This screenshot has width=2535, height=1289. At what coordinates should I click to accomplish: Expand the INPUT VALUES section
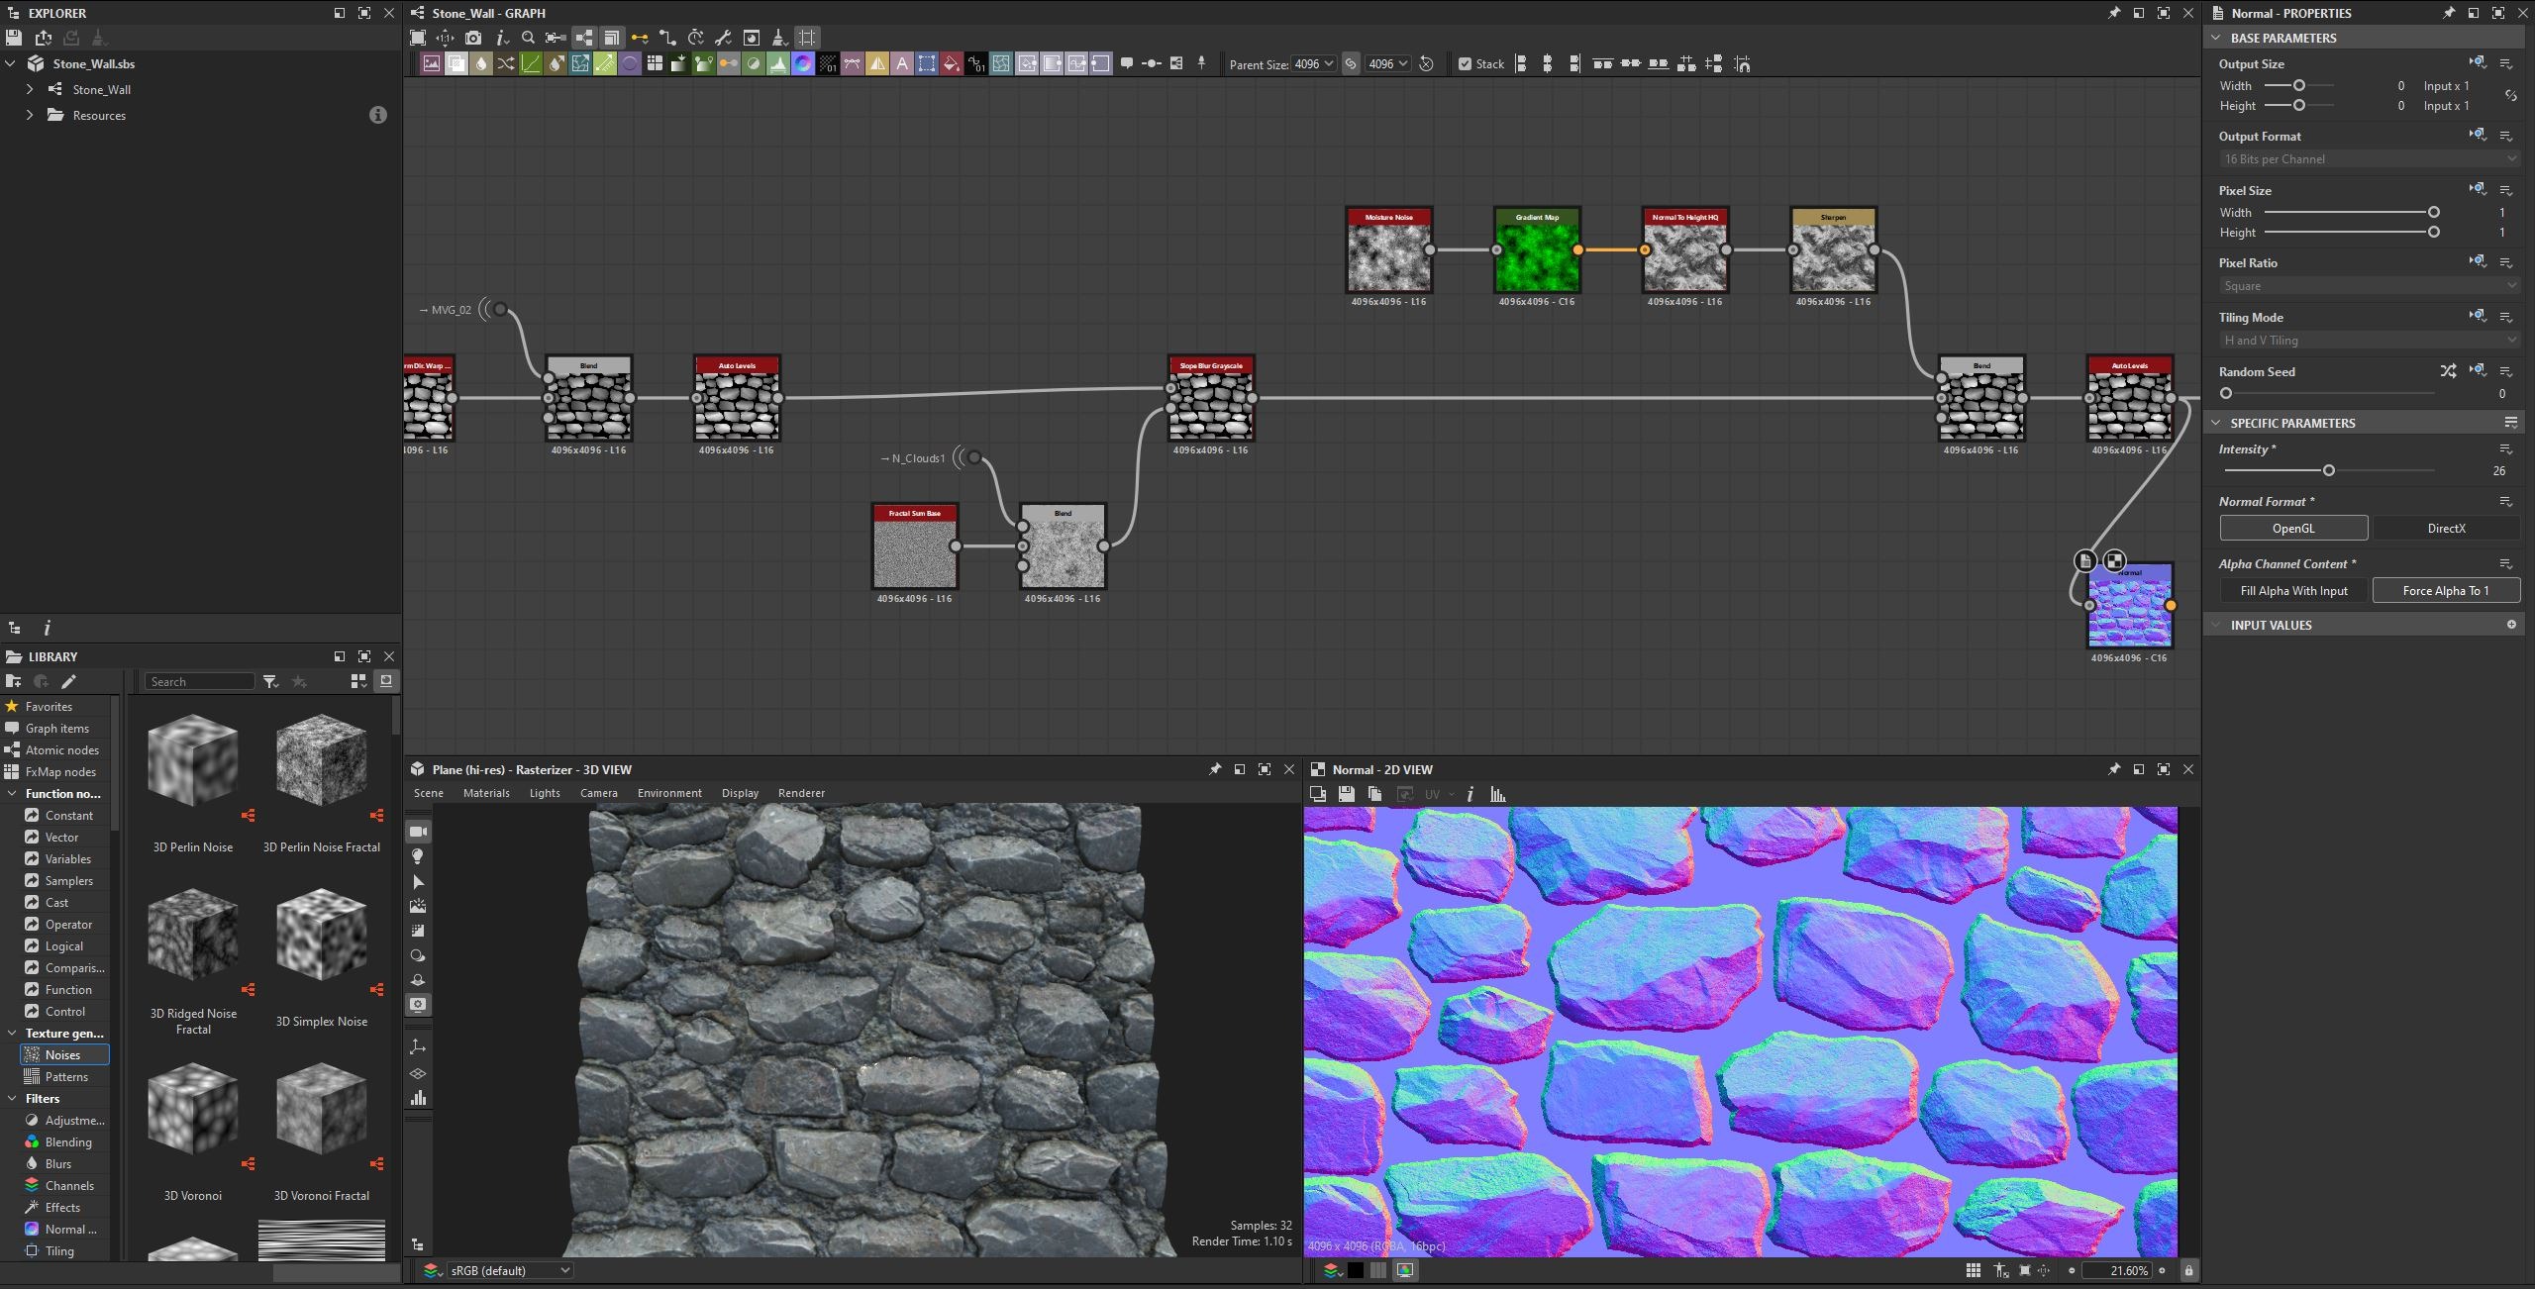[x=2216, y=625]
